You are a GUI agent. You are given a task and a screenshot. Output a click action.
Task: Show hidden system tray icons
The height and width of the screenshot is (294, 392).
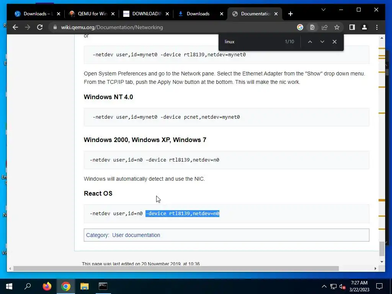pos(324,286)
